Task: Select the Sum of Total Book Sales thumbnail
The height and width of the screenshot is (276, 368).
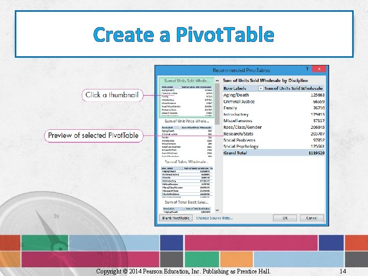Action: [x=187, y=206]
